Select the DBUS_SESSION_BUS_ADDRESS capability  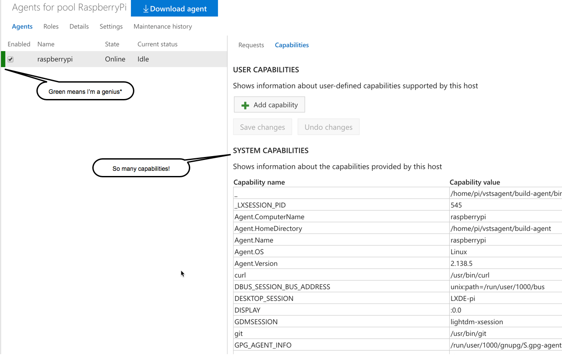(282, 287)
